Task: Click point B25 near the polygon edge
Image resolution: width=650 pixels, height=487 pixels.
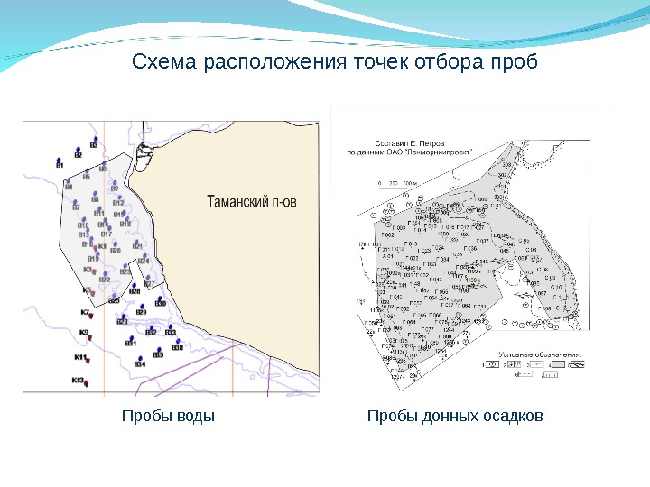Action: 114,296
